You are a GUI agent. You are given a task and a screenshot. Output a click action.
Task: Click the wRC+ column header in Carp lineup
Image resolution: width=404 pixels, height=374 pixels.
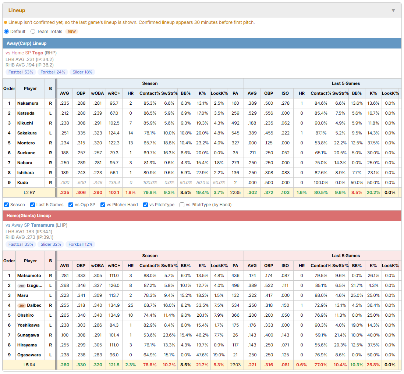coord(114,93)
